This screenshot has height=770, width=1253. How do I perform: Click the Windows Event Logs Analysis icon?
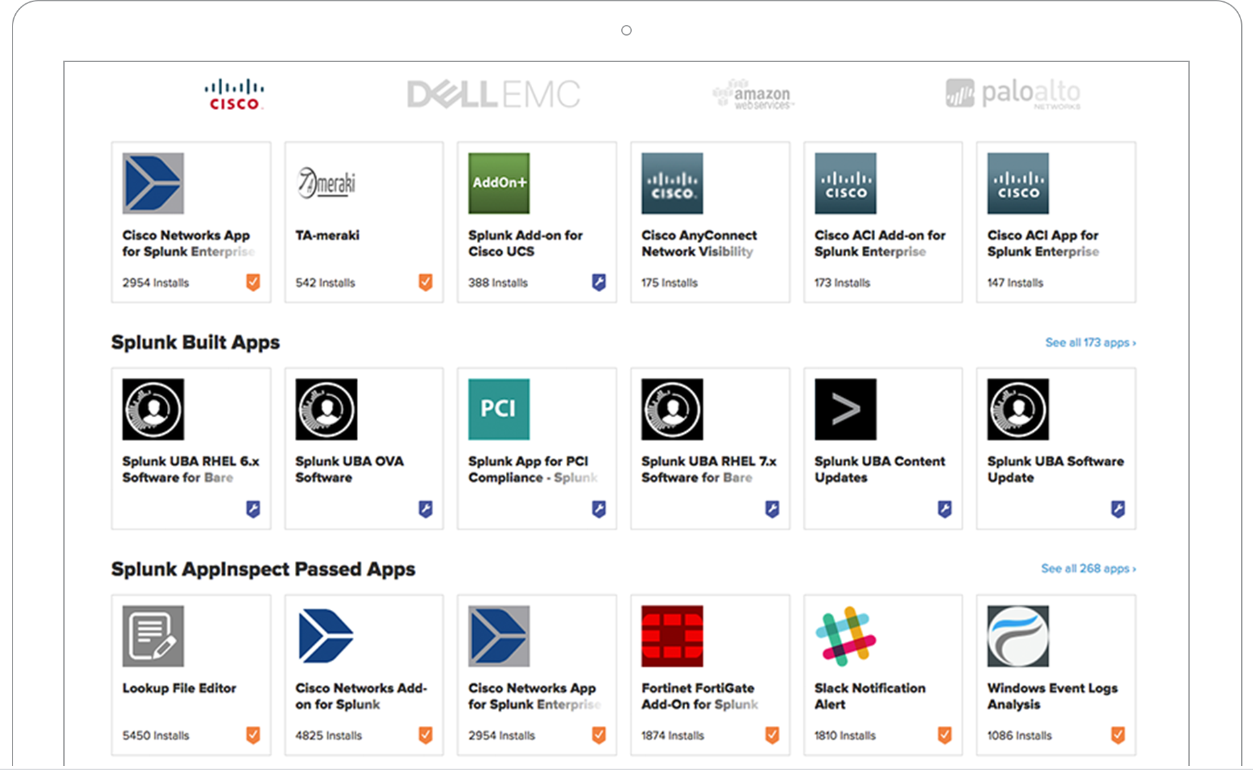point(1018,636)
